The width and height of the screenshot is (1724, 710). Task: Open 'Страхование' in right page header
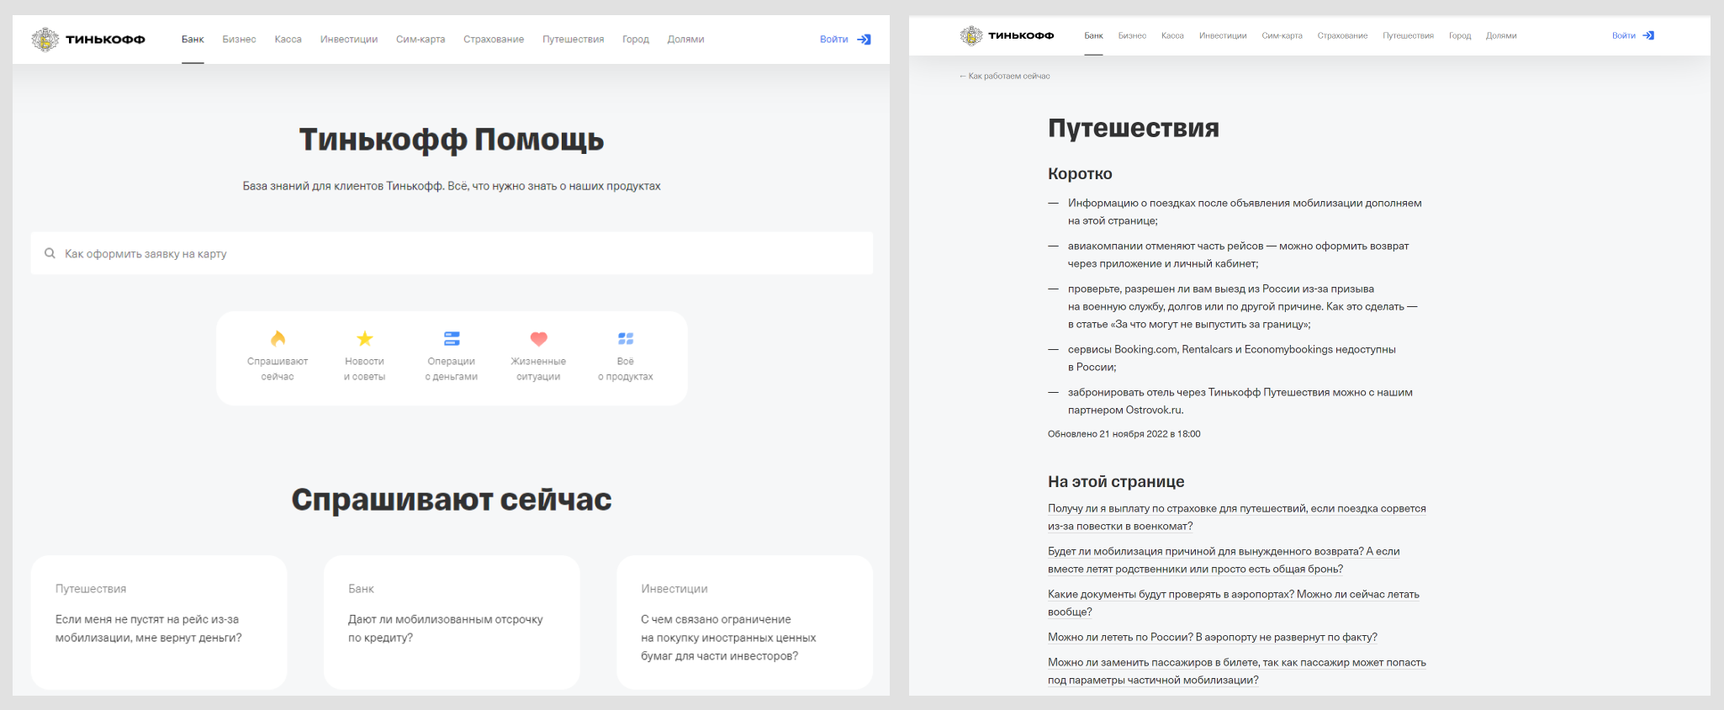pyautogui.click(x=1342, y=35)
